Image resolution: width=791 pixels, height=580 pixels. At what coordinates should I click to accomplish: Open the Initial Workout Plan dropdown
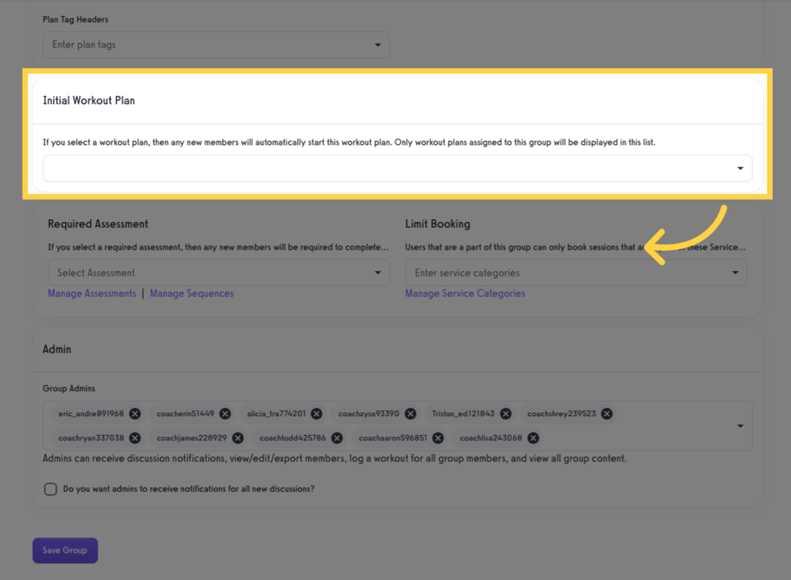pyautogui.click(x=740, y=168)
